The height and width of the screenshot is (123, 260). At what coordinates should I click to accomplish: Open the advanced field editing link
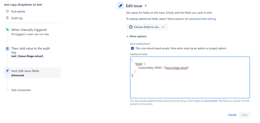coord(202,19)
